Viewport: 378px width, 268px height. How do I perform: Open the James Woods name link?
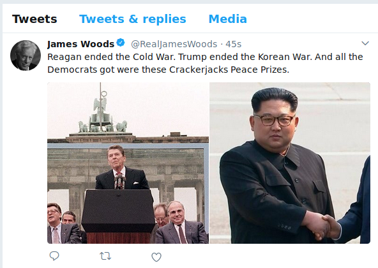tap(80, 44)
